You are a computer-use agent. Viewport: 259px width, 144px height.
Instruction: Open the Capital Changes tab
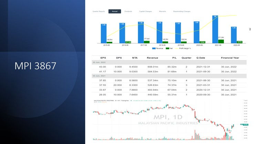[145, 11]
